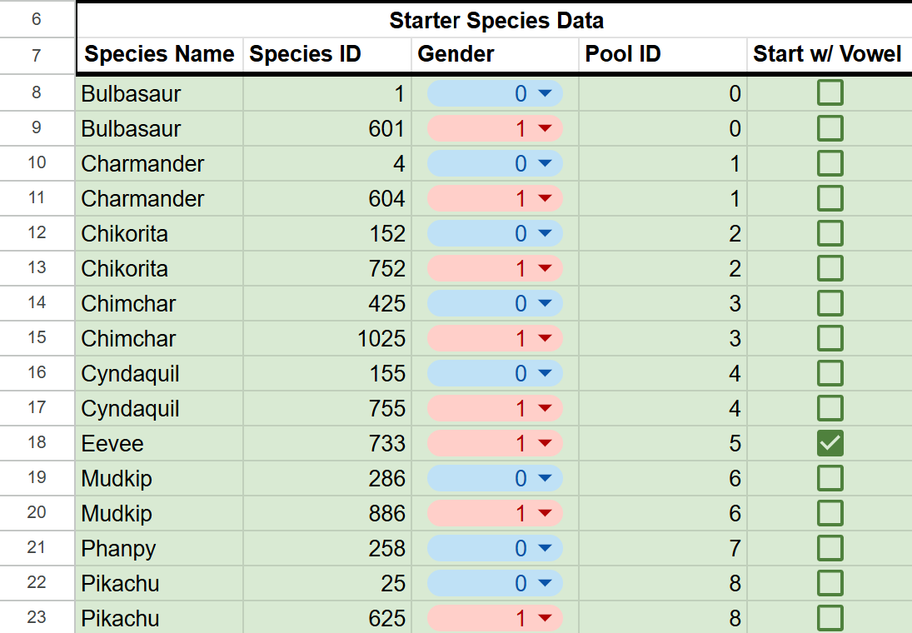Click the Pool ID column header cell
Viewport: 912px width, 633px height.
(x=662, y=55)
